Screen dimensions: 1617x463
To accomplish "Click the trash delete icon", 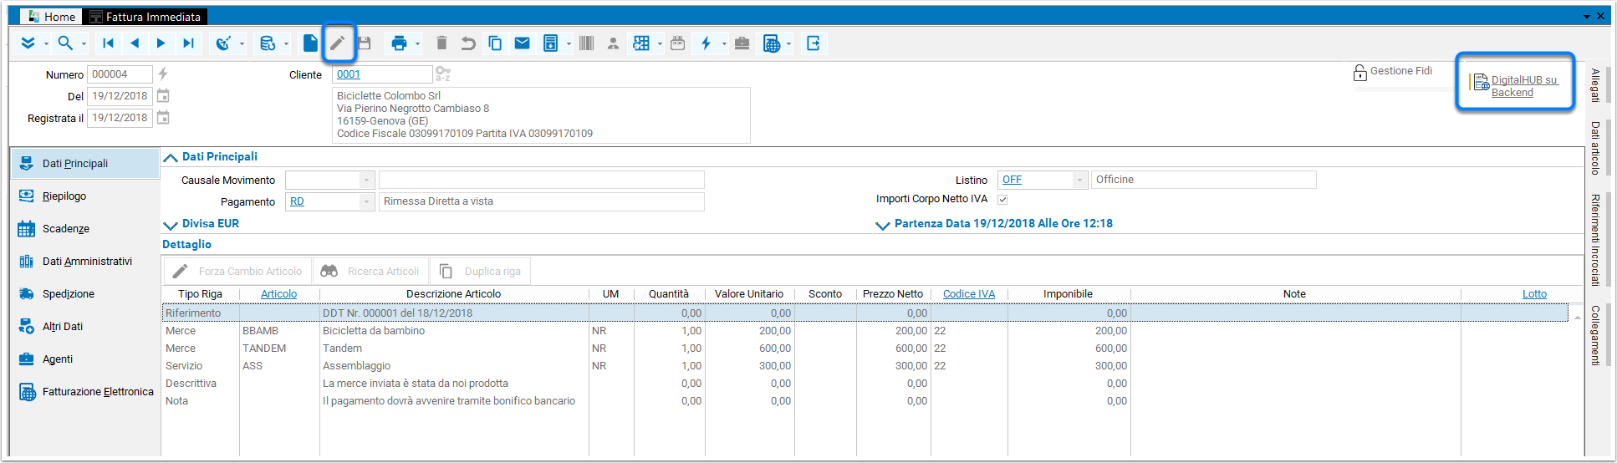I will point(441,43).
